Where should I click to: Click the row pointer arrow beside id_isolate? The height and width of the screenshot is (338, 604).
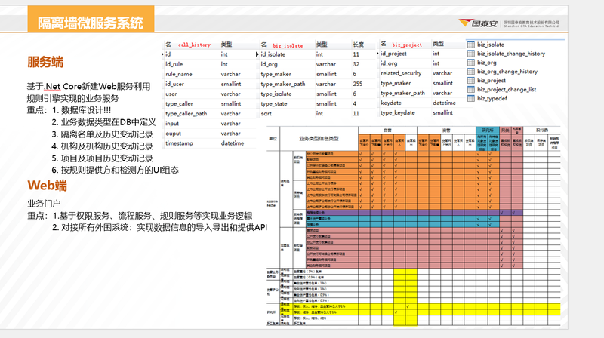(256, 54)
